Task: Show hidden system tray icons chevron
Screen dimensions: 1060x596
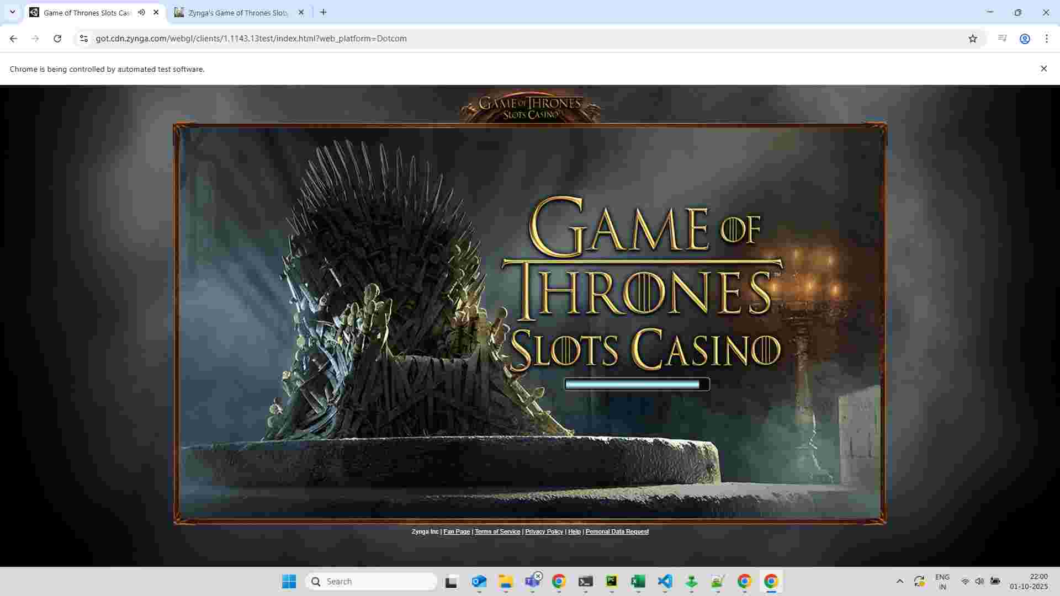Action: coord(899,581)
